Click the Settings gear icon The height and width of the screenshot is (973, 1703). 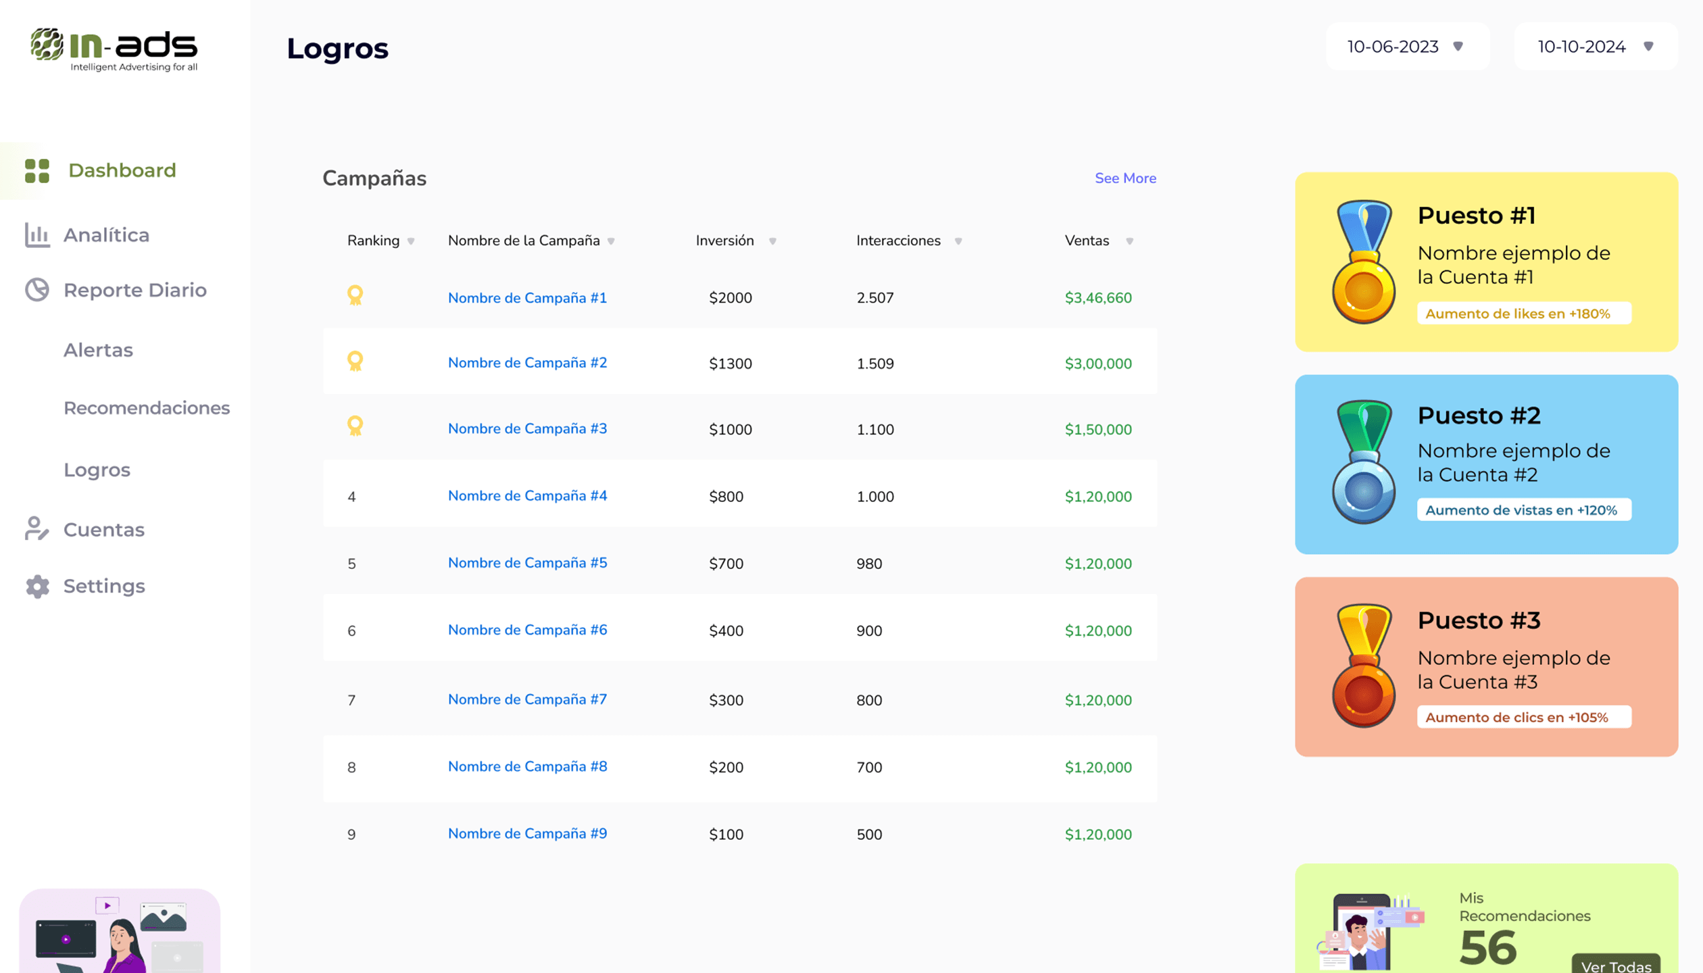(x=37, y=587)
